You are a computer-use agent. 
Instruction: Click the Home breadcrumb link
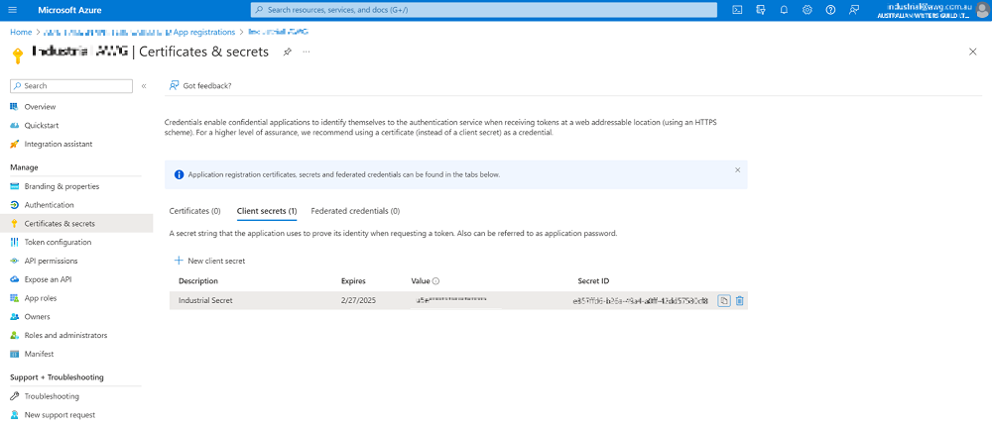(x=21, y=32)
